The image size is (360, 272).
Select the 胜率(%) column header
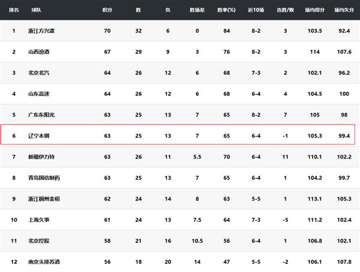click(227, 10)
